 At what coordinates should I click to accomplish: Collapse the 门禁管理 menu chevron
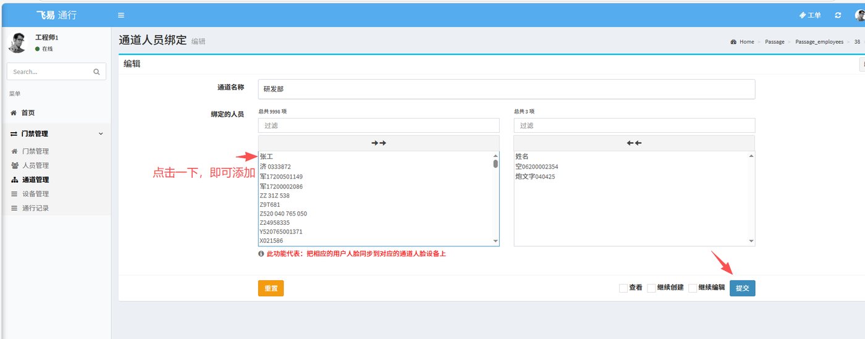point(101,133)
